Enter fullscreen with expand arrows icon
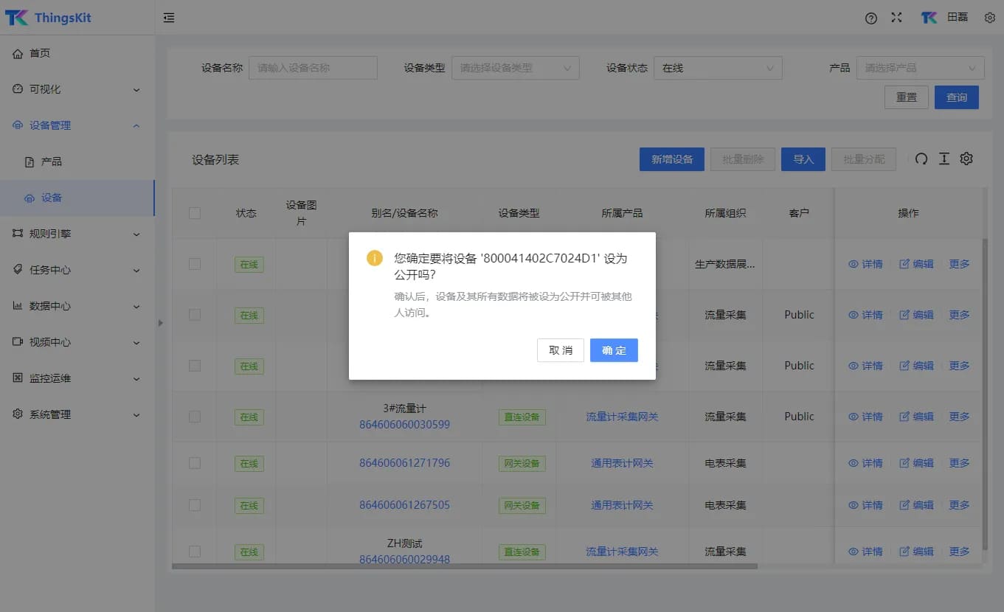Viewport: 1004px width, 612px height. click(x=896, y=17)
